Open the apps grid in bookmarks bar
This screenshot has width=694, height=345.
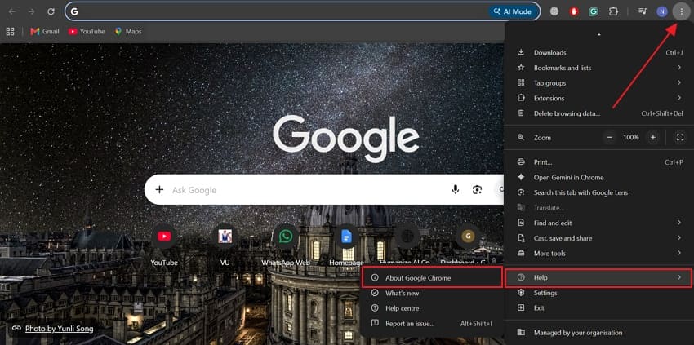coord(10,32)
